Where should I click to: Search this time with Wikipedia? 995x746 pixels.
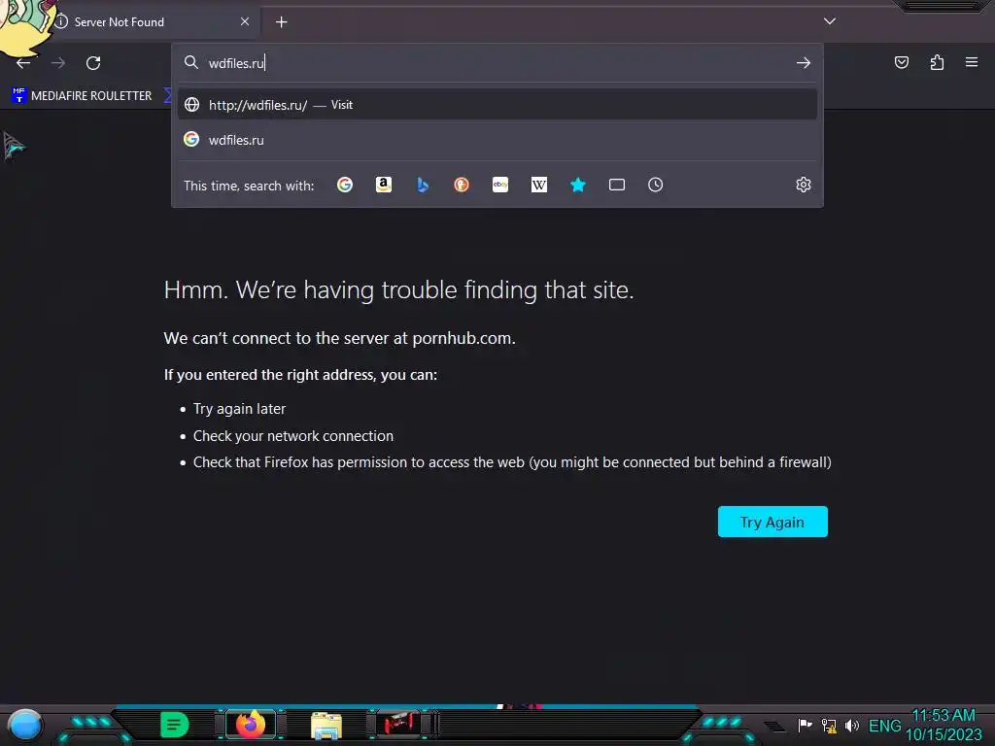538,185
